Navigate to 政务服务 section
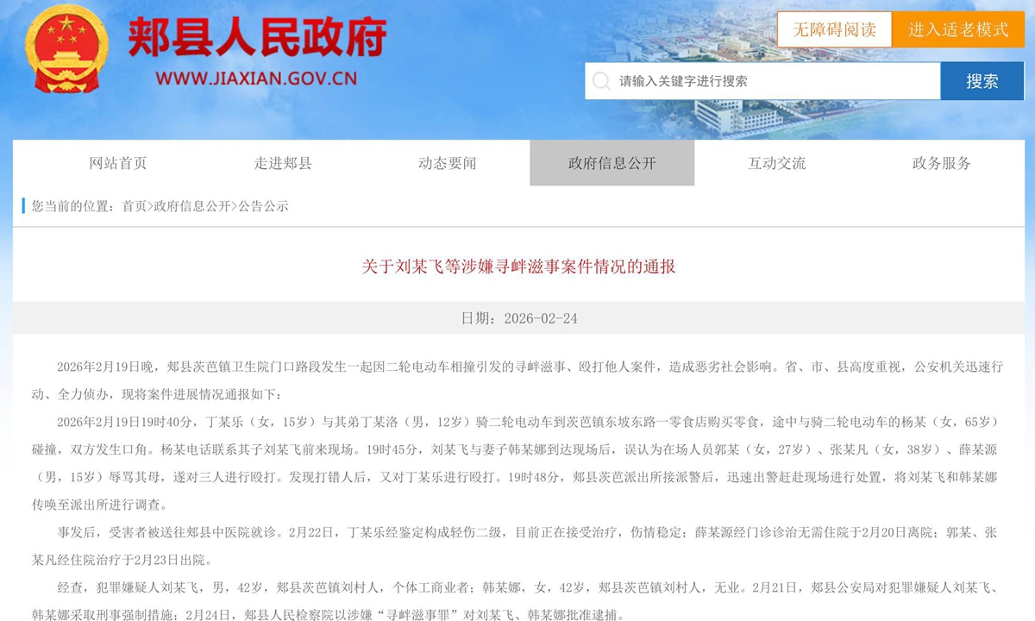 941,163
